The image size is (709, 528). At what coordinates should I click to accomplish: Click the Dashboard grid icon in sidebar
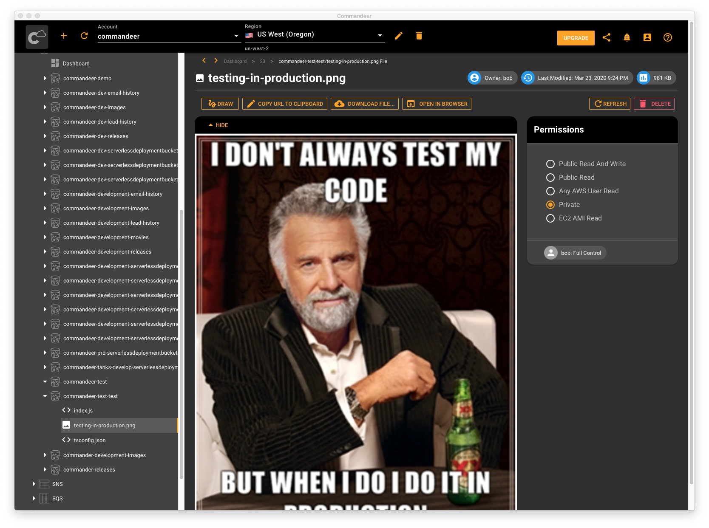coord(55,63)
